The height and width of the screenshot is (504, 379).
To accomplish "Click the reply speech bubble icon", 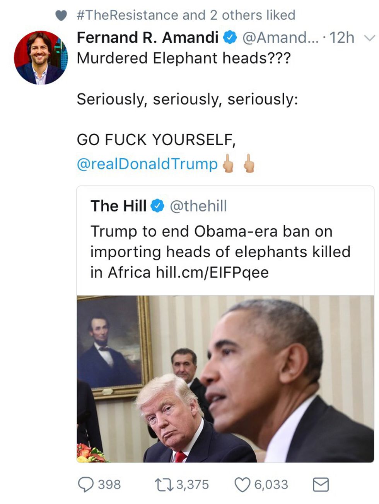I will (85, 484).
